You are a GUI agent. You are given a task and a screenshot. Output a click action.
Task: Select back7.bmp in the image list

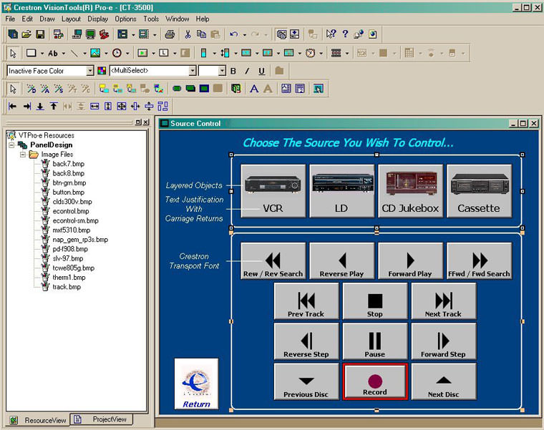coord(68,164)
